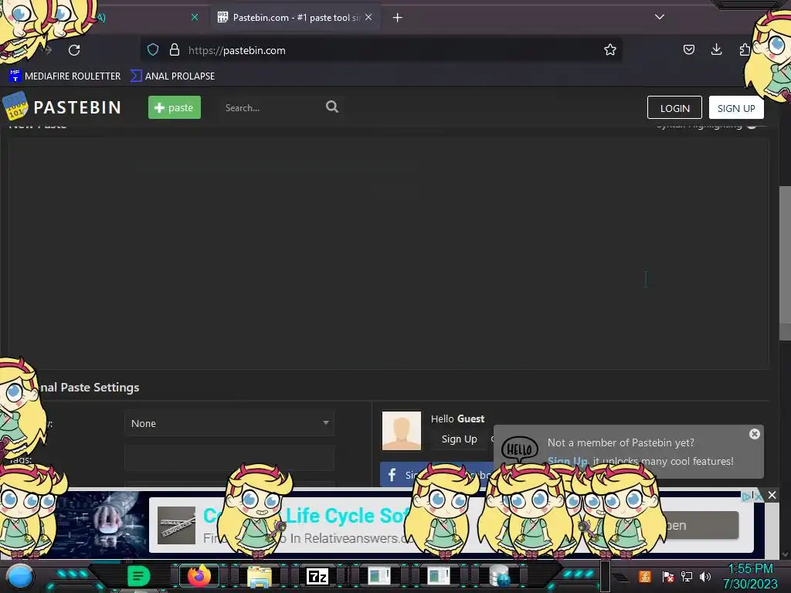Click the guest avatar thumbnail
Viewport: 791px width, 593px height.
pyautogui.click(x=402, y=431)
